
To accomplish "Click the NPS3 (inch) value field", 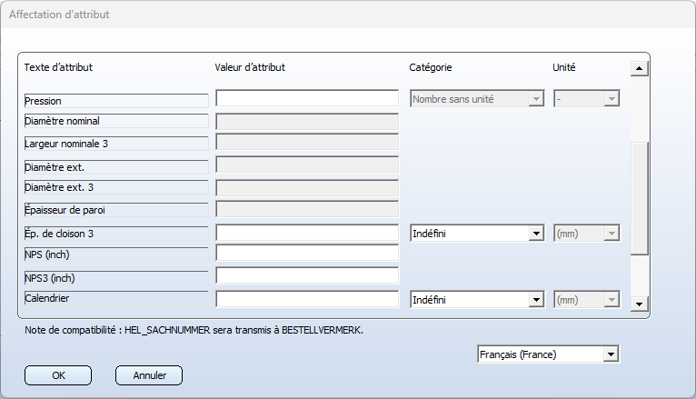I will (x=307, y=275).
